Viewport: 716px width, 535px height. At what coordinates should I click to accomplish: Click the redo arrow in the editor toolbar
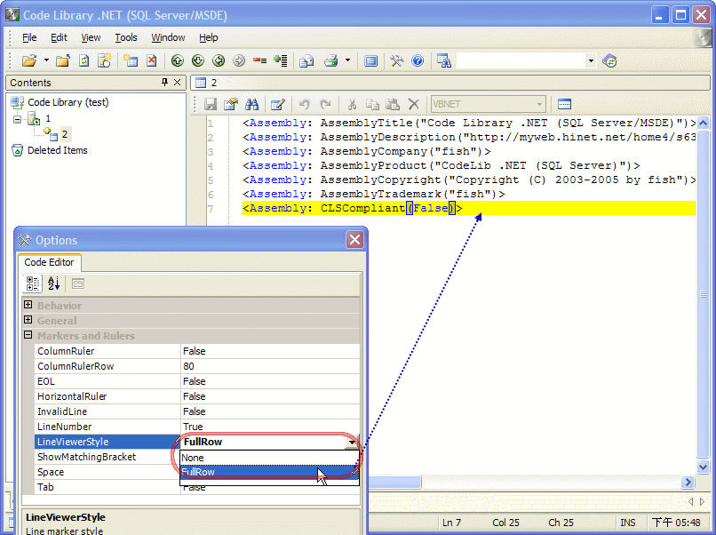[x=325, y=104]
